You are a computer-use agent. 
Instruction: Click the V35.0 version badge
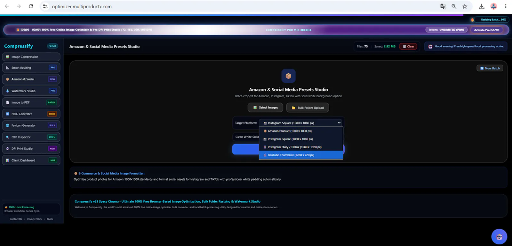click(x=52, y=46)
